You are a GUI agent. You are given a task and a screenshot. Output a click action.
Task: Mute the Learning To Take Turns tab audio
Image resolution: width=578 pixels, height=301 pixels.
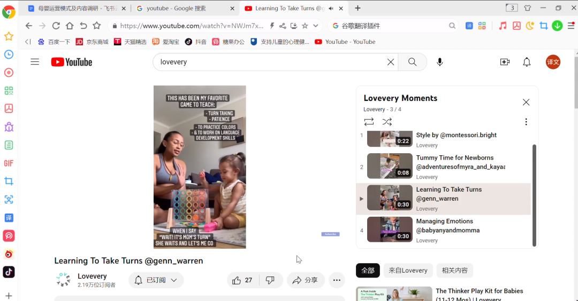click(x=331, y=9)
